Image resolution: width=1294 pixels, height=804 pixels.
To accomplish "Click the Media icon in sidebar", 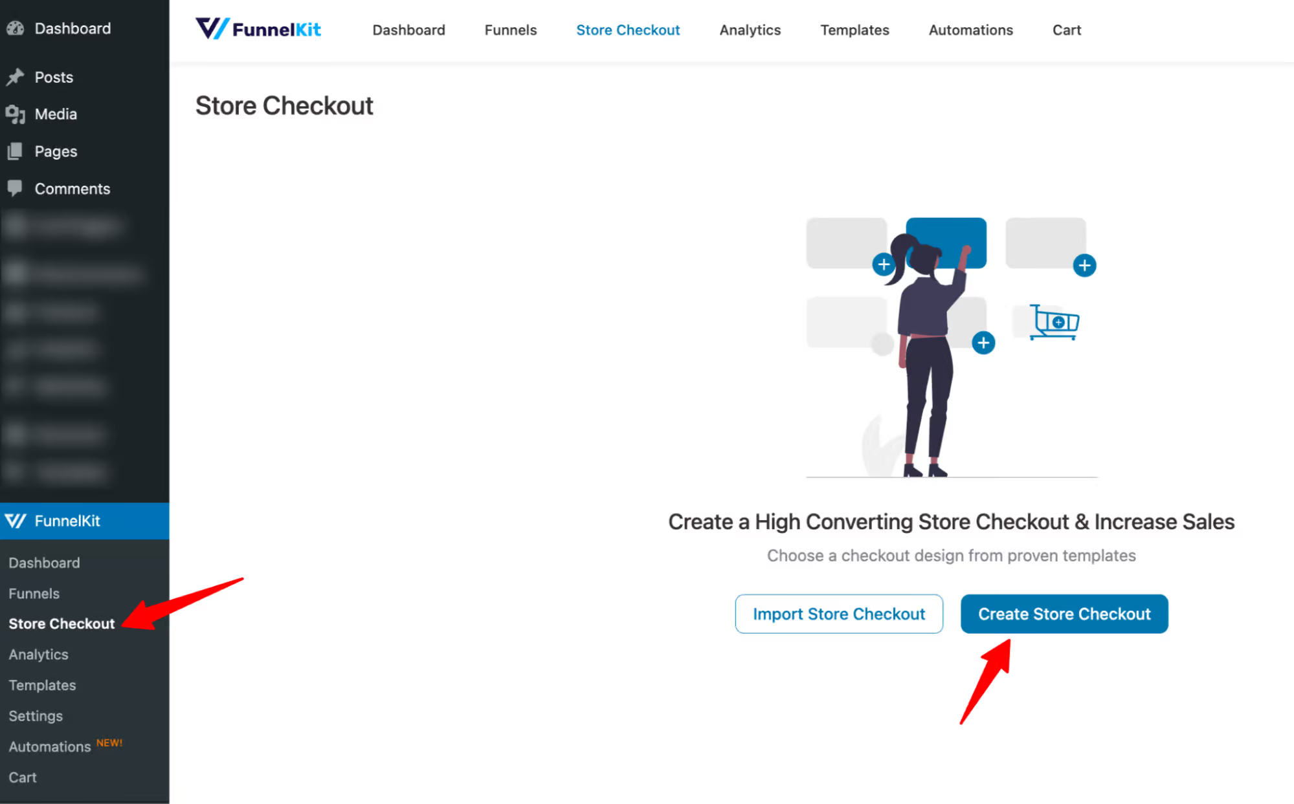I will [15, 113].
